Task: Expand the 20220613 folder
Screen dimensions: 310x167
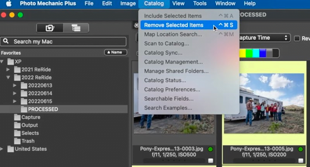Action: click(15, 85)
